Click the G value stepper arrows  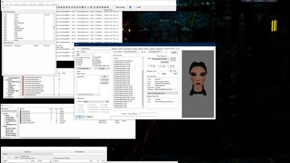click(164, 66)
